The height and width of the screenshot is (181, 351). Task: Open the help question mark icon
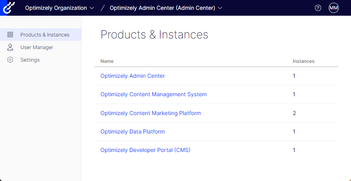pos(318,8)
